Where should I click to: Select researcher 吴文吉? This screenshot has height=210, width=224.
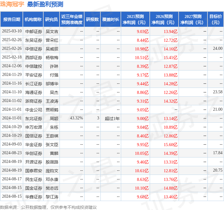(x=52, y=31)
